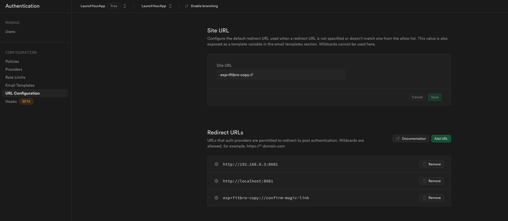508x221 pixels.
Task: Select the LaunchYourApp organization breadcrumb
Action: click(93, 6)
